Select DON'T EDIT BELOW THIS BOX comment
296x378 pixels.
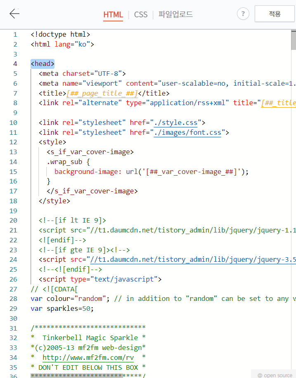pyautogui.click(x=88, y=368)
